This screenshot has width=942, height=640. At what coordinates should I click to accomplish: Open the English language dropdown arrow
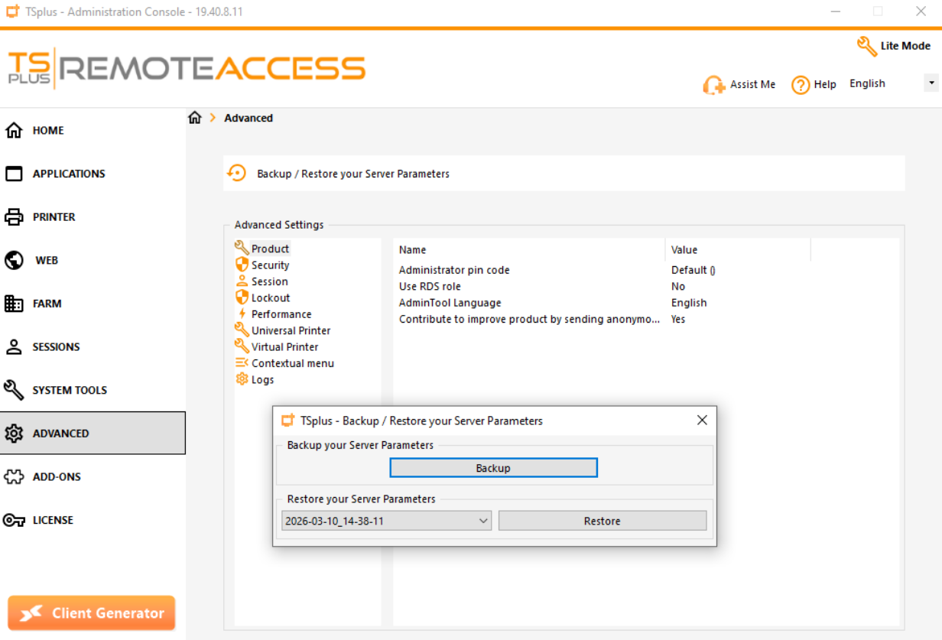[931, 83]
